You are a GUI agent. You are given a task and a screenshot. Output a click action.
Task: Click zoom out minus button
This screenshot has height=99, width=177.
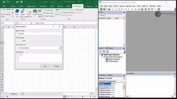tap(75, 97)
